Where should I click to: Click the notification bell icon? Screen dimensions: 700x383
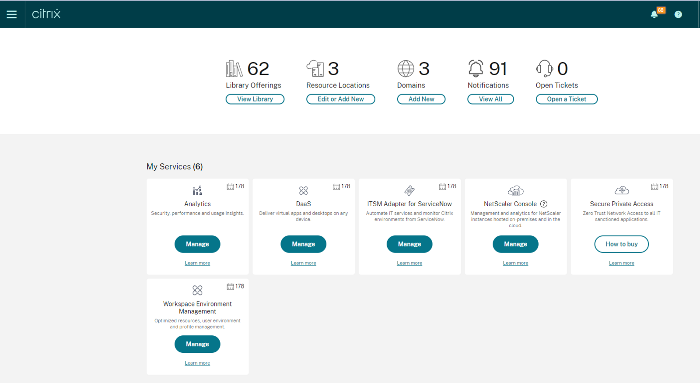tap(654, 14)
